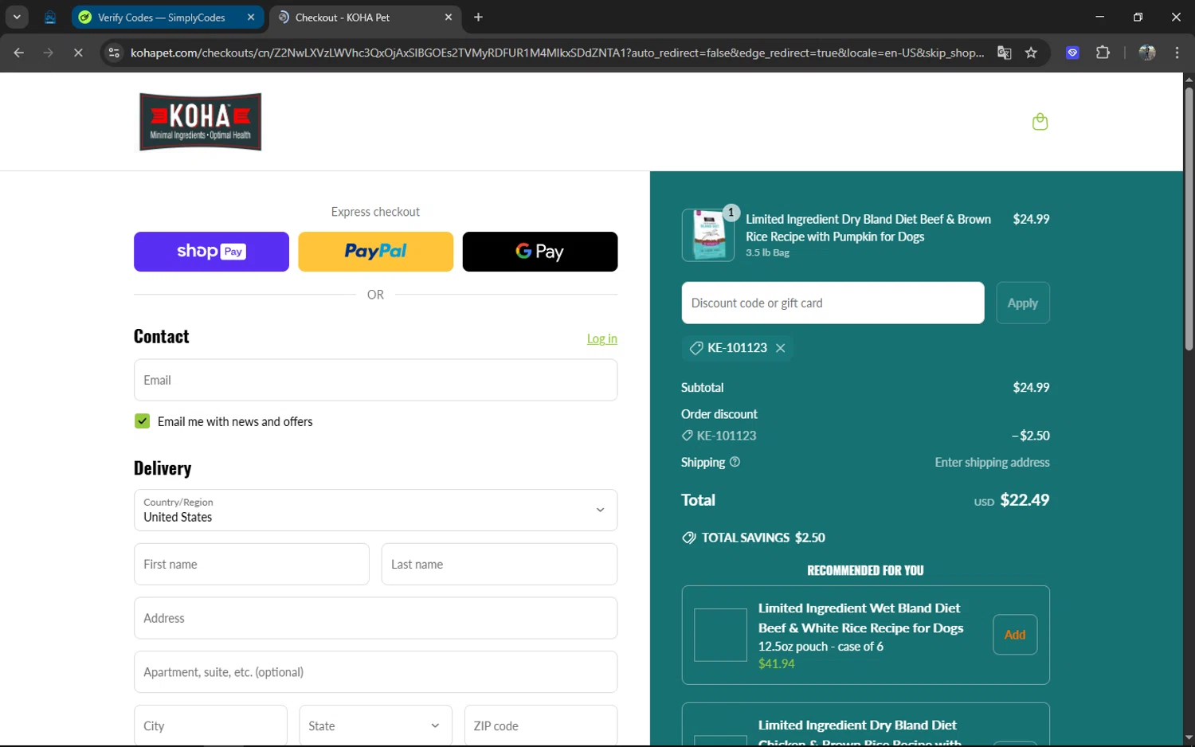Click the translate page icon
Image resolution: width=1195 pixels, height=747 pixels.
coord(1004,53)
